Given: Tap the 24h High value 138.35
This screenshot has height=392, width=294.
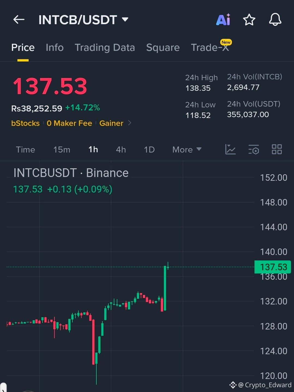Looking at the screenshot, I should pos(198,88).
